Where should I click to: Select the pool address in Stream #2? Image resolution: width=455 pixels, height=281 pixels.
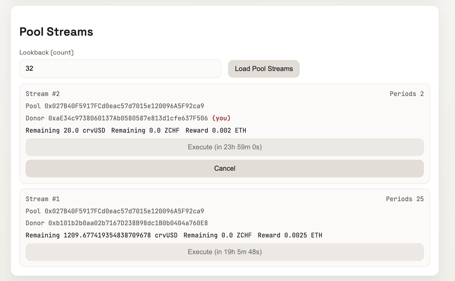[124, 106]
